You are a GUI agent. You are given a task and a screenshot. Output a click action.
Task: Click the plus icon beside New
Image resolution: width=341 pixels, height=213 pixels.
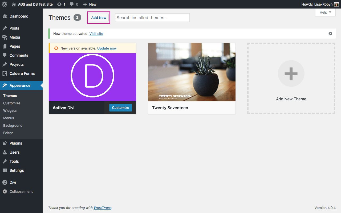pyautogui.click(x=85, y=4)
